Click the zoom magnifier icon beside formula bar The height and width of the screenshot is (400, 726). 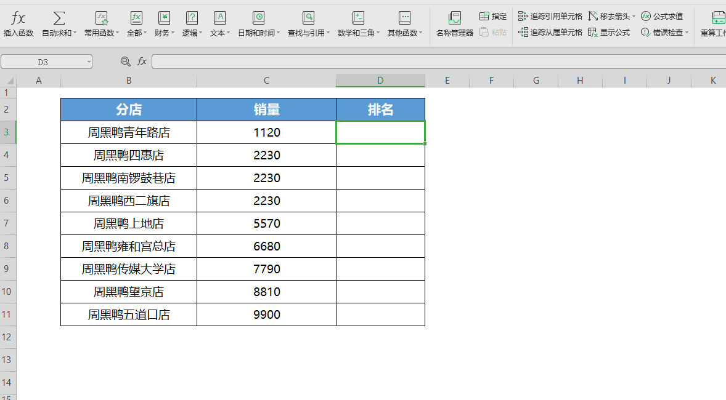tap(126, 61)
